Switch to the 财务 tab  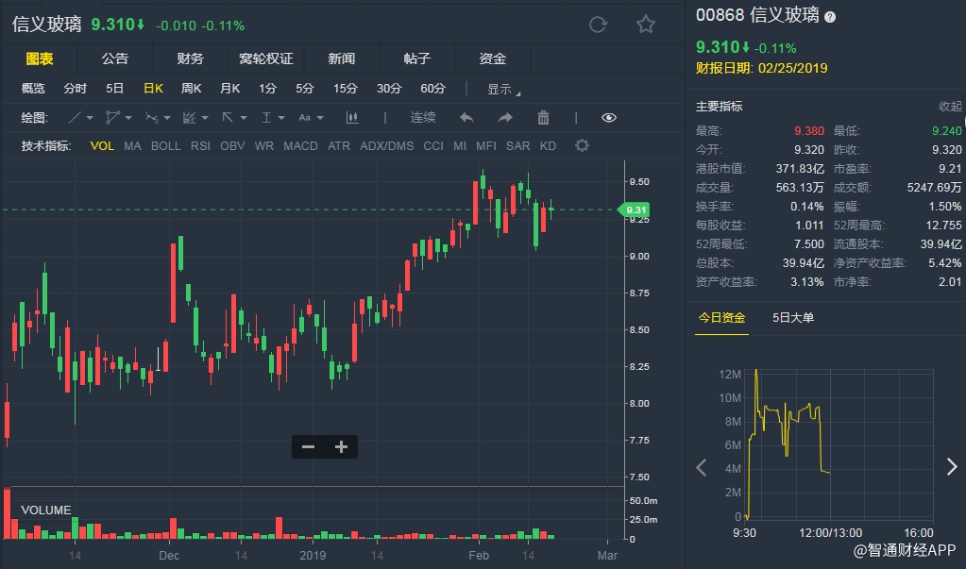[x=190, y=59]
